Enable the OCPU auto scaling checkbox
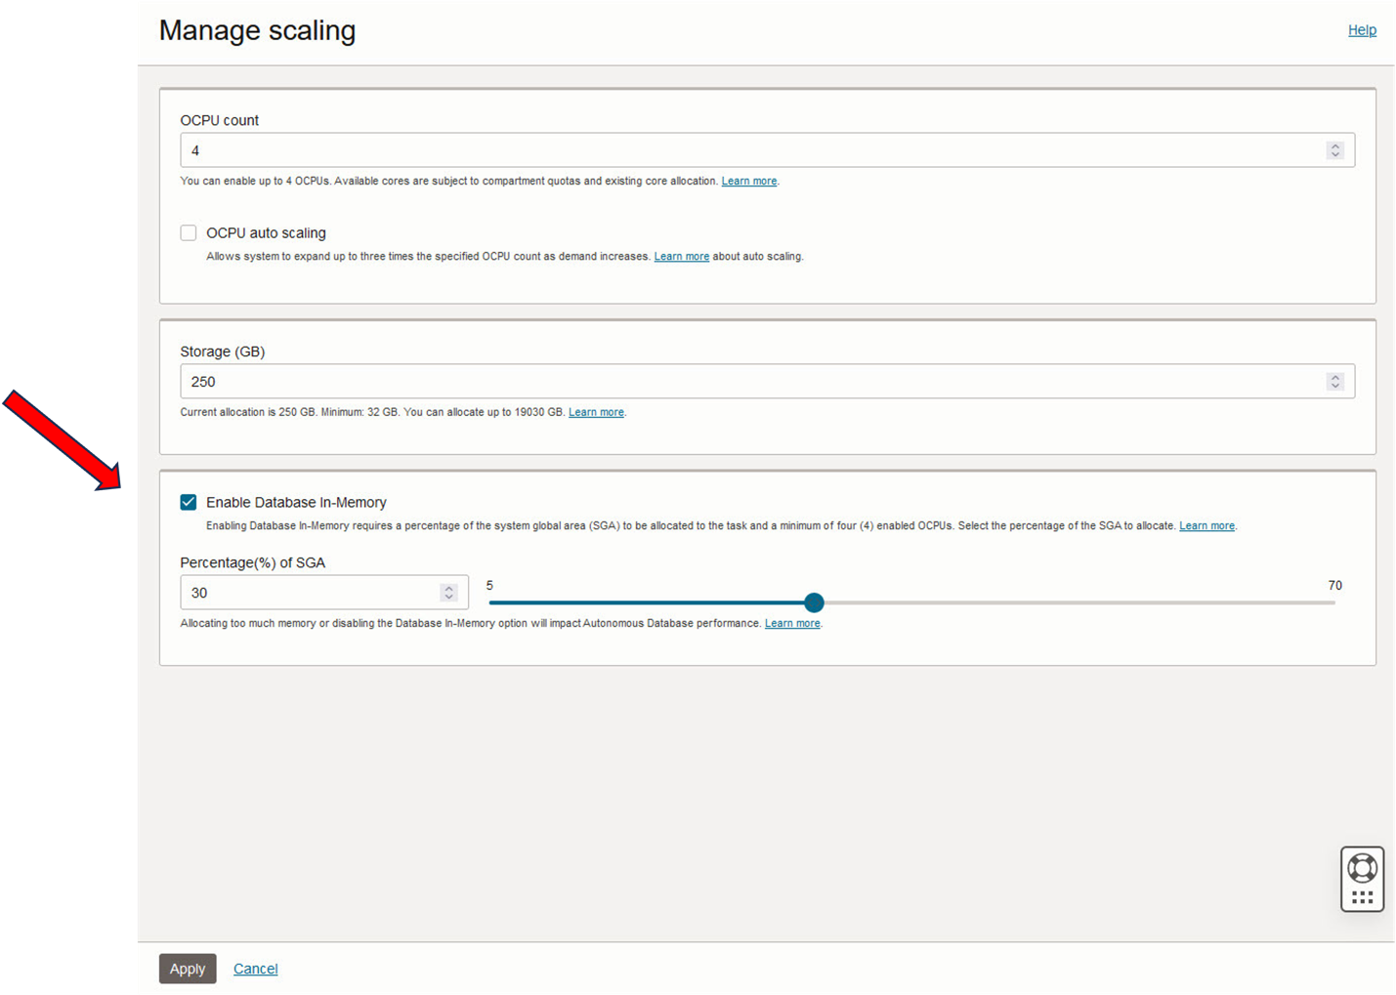The height and width of the screenshot is (995, 1396). tap(189, 233)
